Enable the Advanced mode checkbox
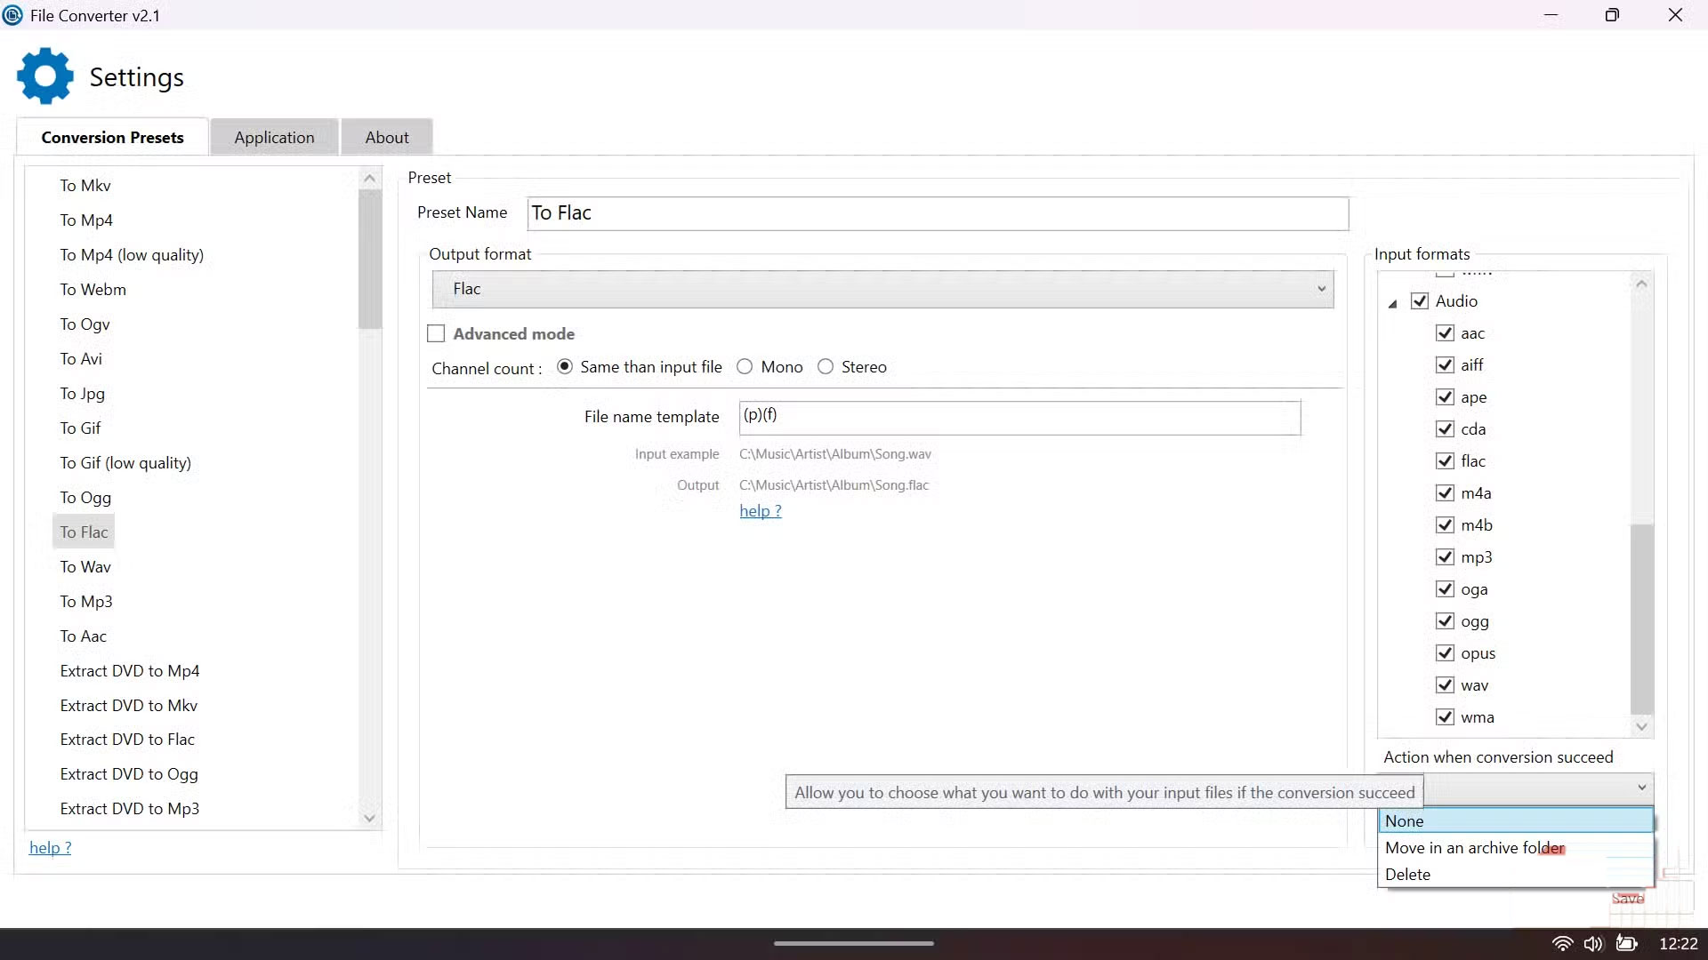1708x960 pixels. (x=436, y=334)
